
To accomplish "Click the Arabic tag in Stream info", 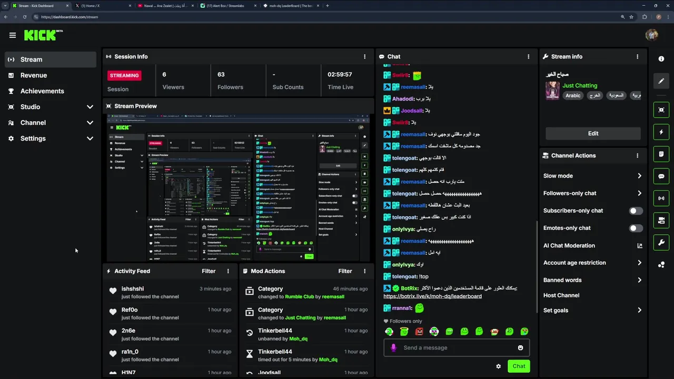I will click(x=573, y=96).
